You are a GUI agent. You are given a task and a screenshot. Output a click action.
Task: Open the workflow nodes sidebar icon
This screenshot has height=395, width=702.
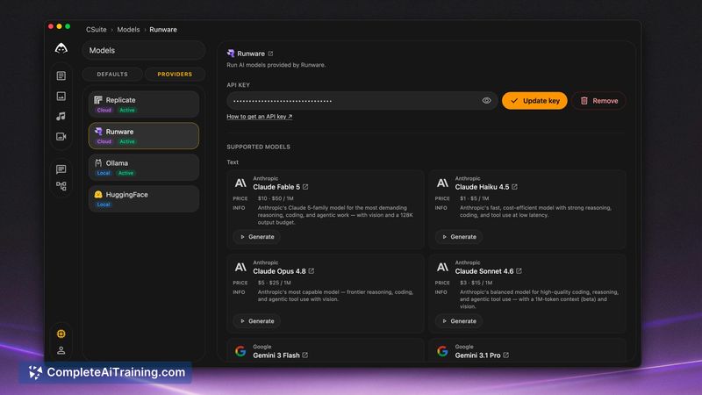61,186
